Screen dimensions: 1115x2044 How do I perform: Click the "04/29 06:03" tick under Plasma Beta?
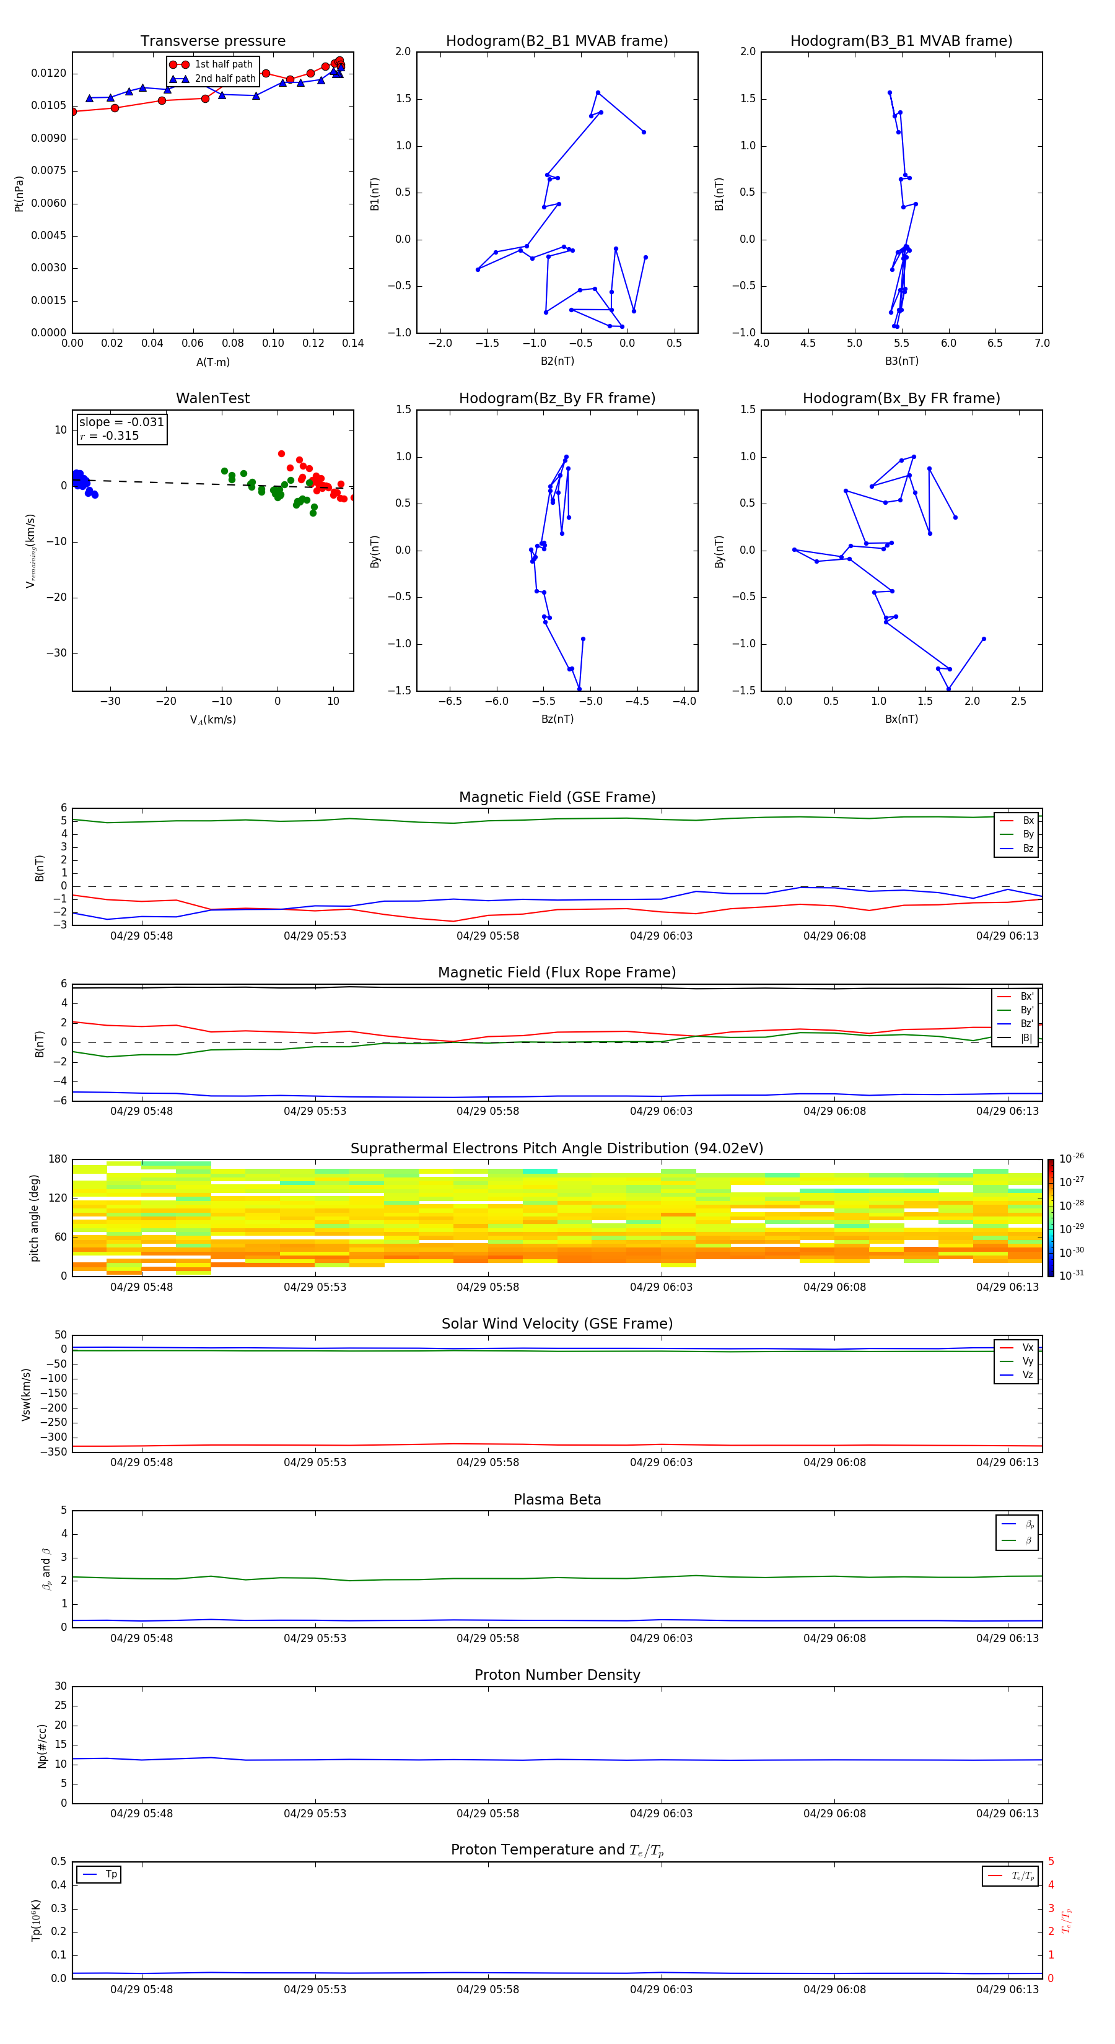[x=661, y=1638]
